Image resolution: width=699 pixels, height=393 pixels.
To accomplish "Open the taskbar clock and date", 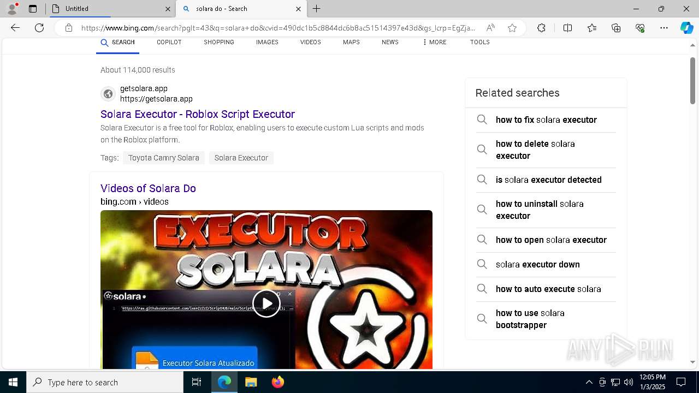I will click(x=653, y=382).
